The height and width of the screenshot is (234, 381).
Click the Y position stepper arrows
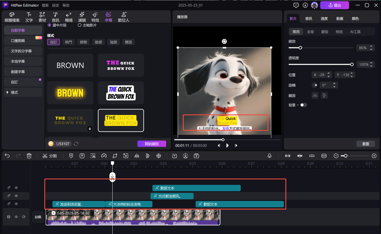352,75
